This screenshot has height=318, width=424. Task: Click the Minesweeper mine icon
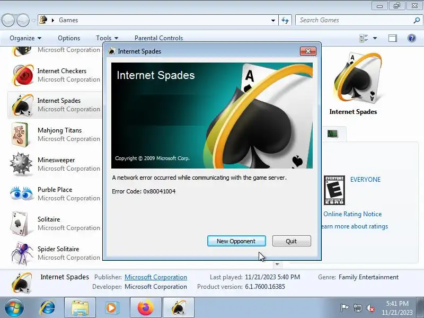point(21,164)
